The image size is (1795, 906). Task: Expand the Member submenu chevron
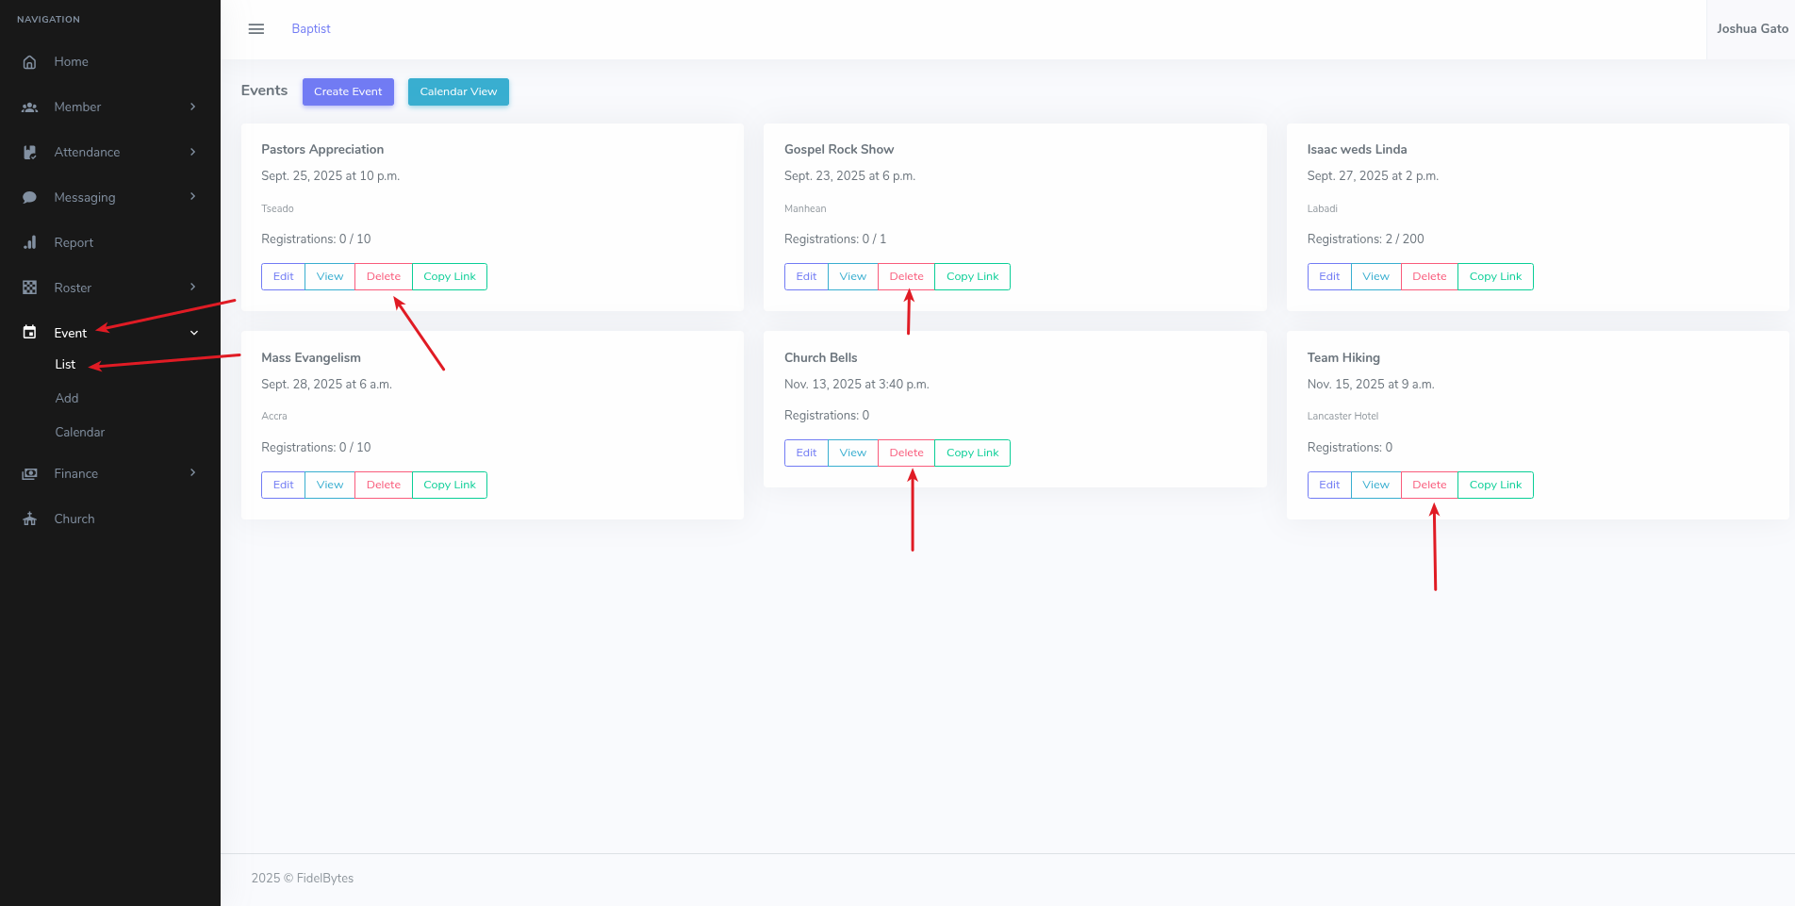(x=192, y=107)
